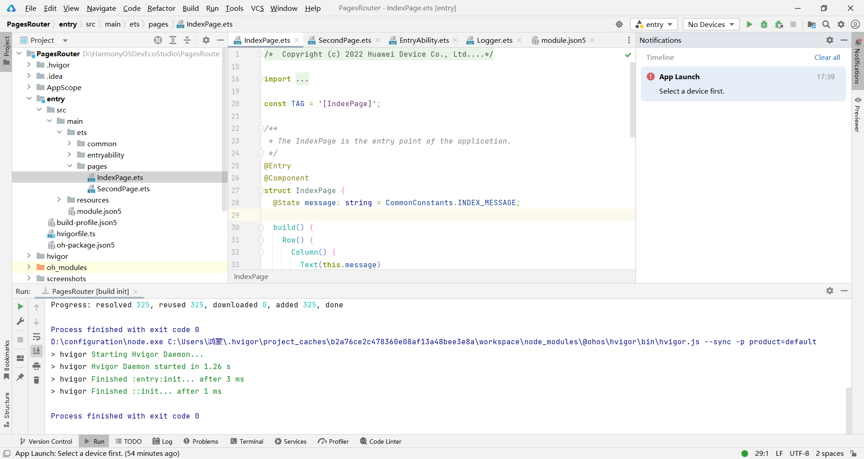Attach debugger to process icon

(779, 24)
